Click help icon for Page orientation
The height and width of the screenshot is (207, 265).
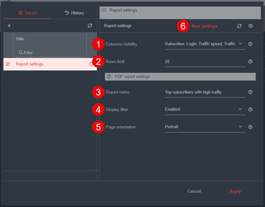pos(250,127)
